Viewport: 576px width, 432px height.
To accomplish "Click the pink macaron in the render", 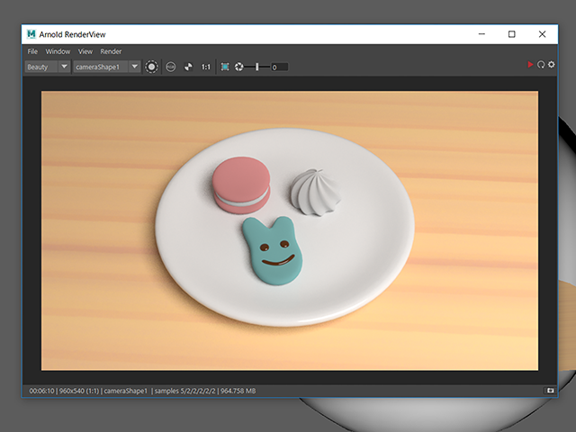I will point(241,184).
